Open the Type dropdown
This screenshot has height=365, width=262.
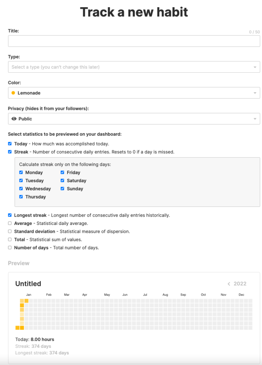click(134, 67)
